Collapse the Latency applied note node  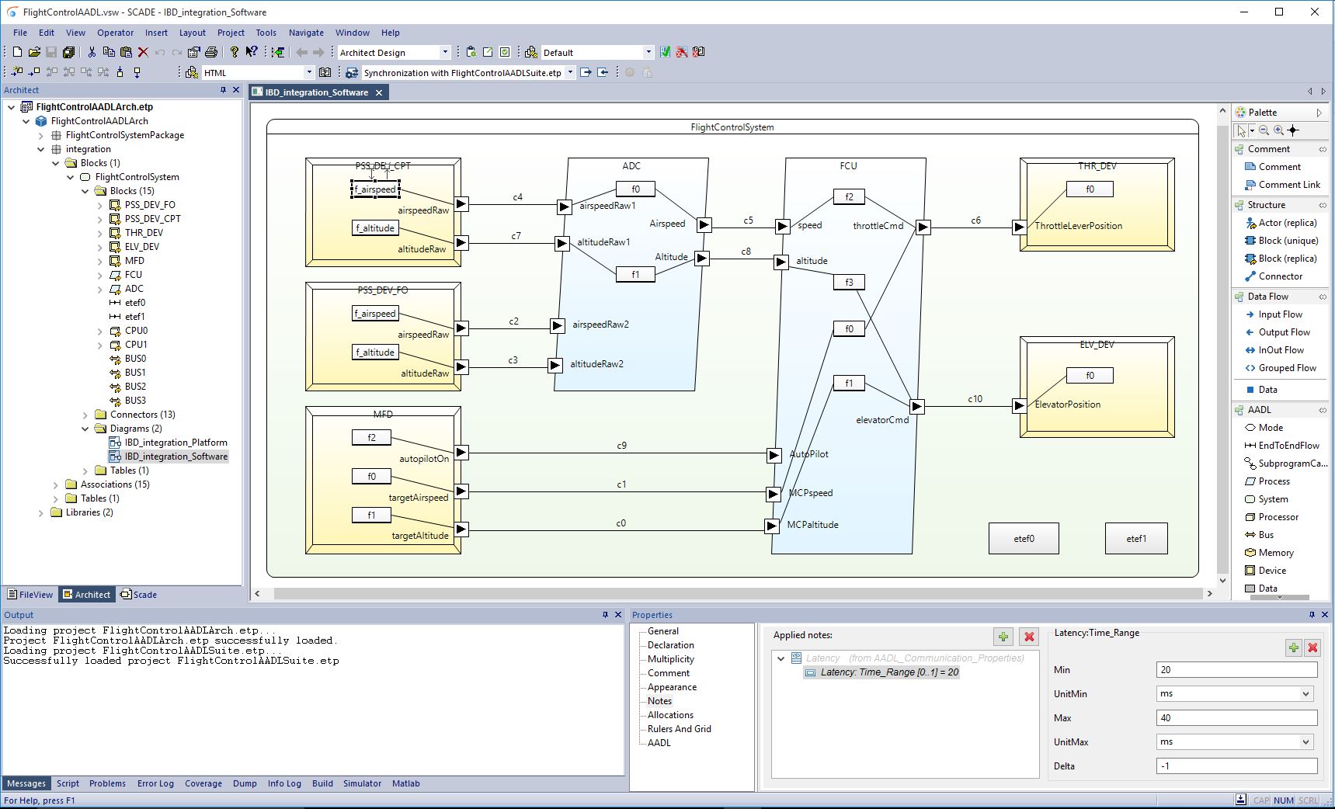(780, 658)
